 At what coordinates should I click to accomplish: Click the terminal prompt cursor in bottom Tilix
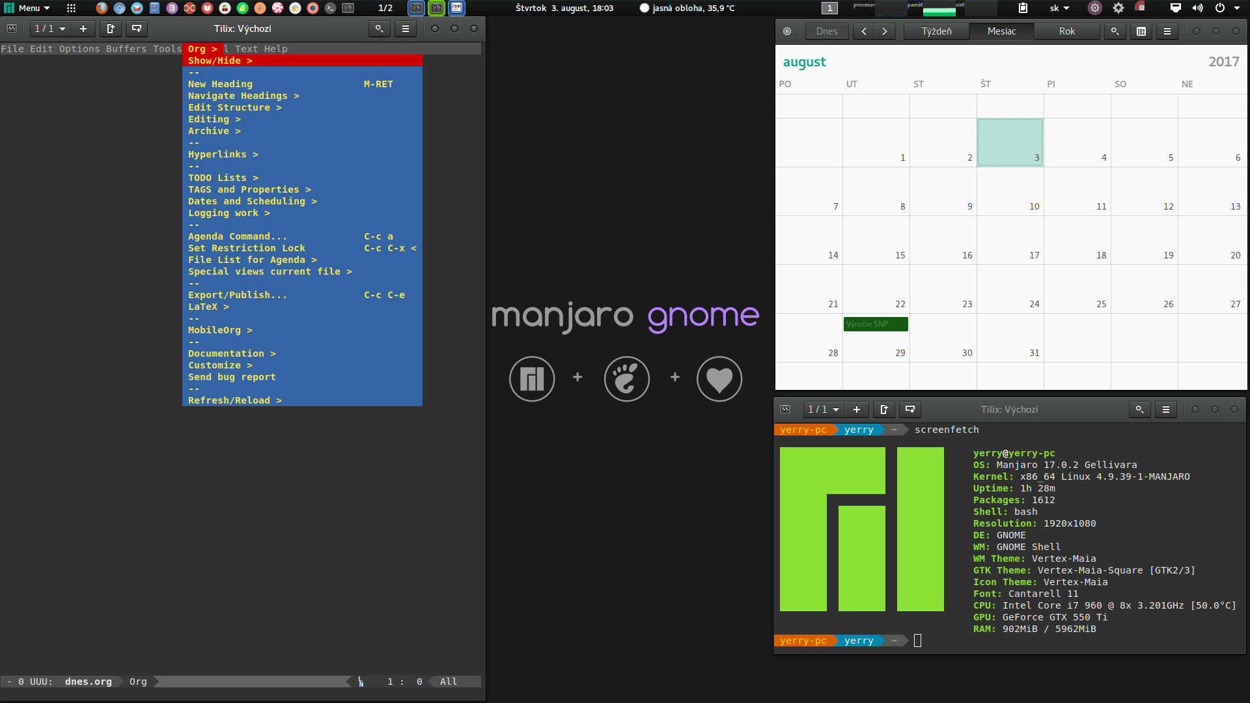(x=917, y=641)
